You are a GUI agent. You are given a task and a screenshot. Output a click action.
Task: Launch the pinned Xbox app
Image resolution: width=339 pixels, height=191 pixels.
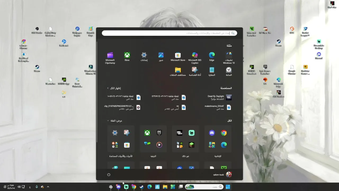tap(127, 57)
